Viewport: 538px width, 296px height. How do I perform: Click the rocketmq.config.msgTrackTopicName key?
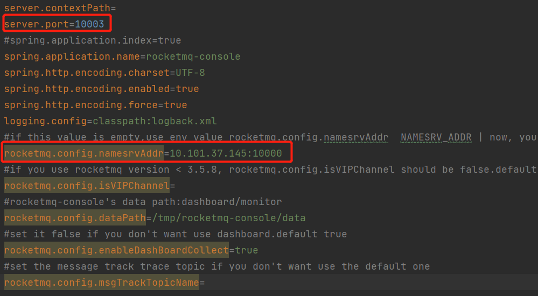tap(102, 283)
